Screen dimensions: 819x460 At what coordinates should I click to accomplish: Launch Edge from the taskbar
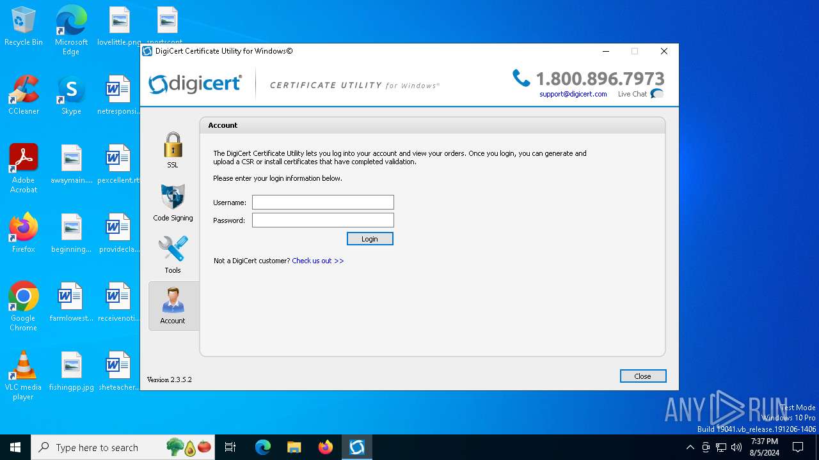tap(263, 447)
